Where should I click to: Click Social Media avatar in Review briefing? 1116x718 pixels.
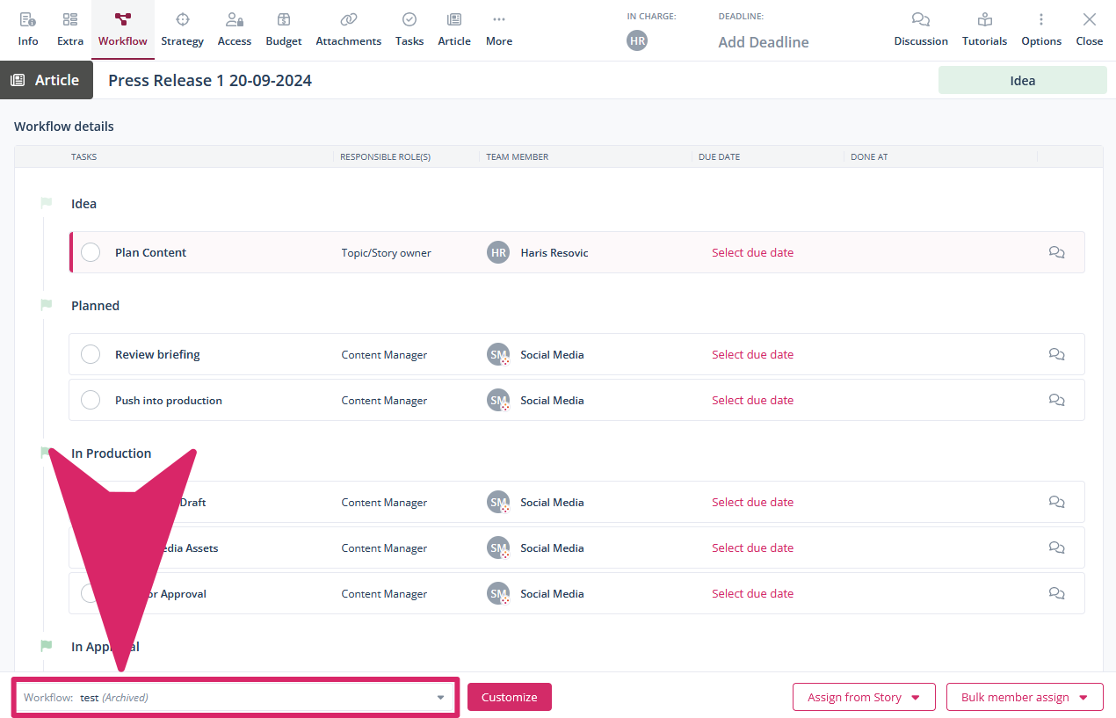(498, 354)
